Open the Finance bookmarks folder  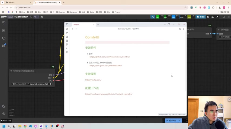tap(116, 12)
